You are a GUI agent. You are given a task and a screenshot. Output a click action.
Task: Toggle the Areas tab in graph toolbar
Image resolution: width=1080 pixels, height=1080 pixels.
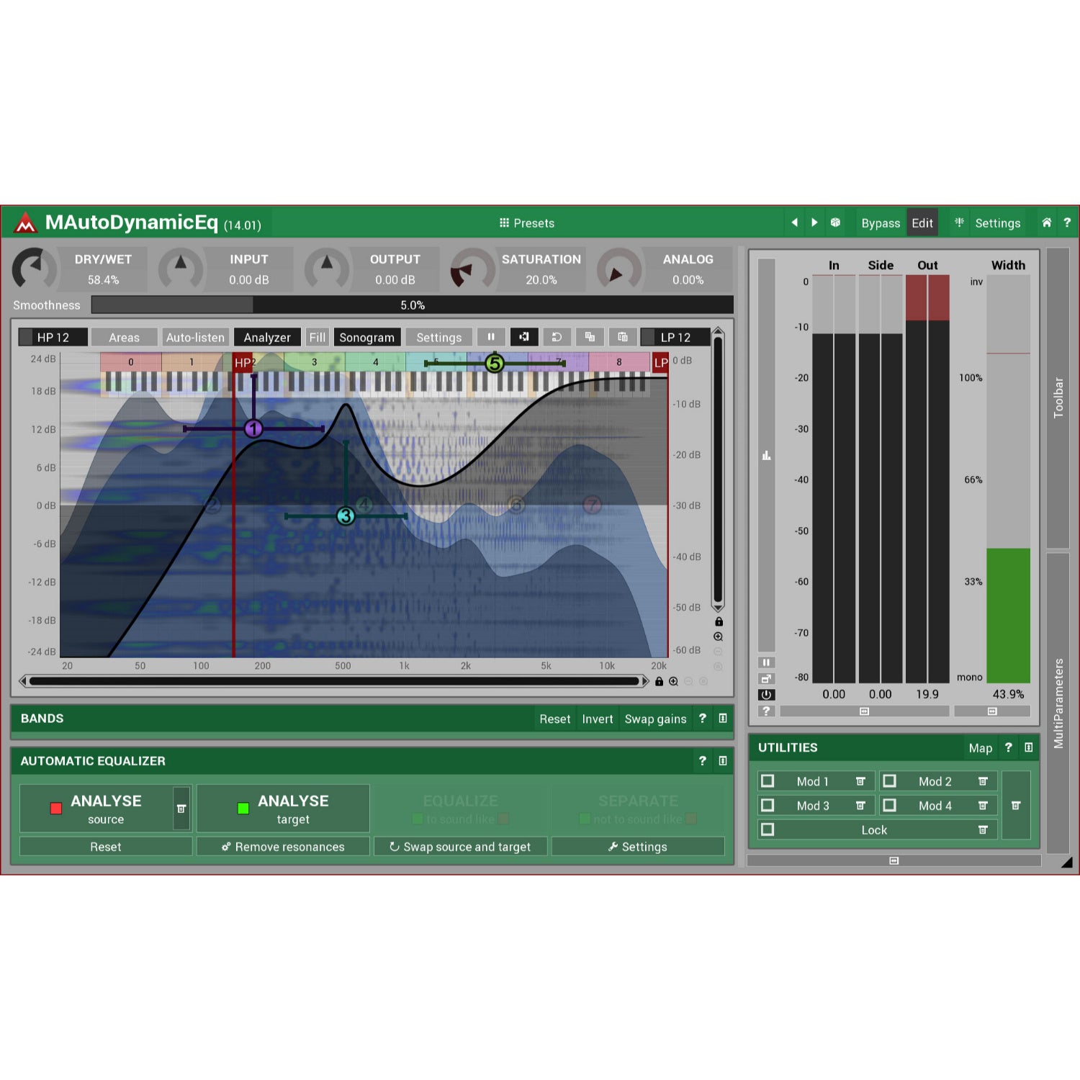coord(124,337)
